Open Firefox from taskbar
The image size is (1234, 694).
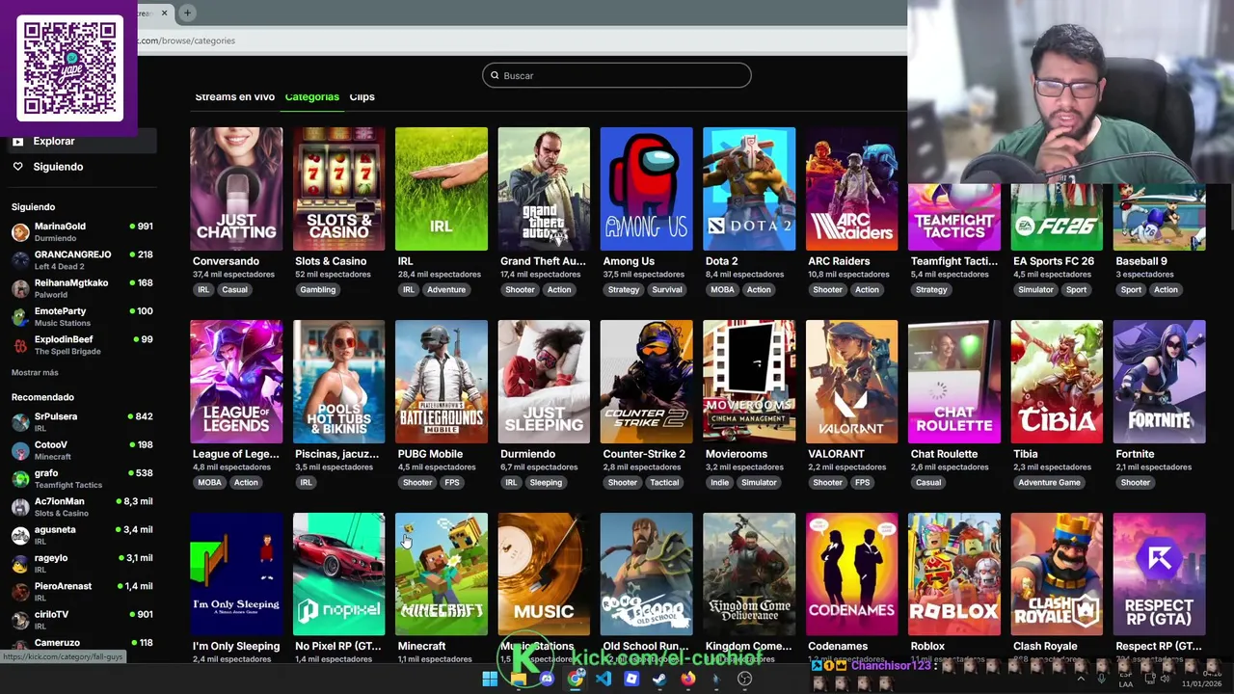688,679
